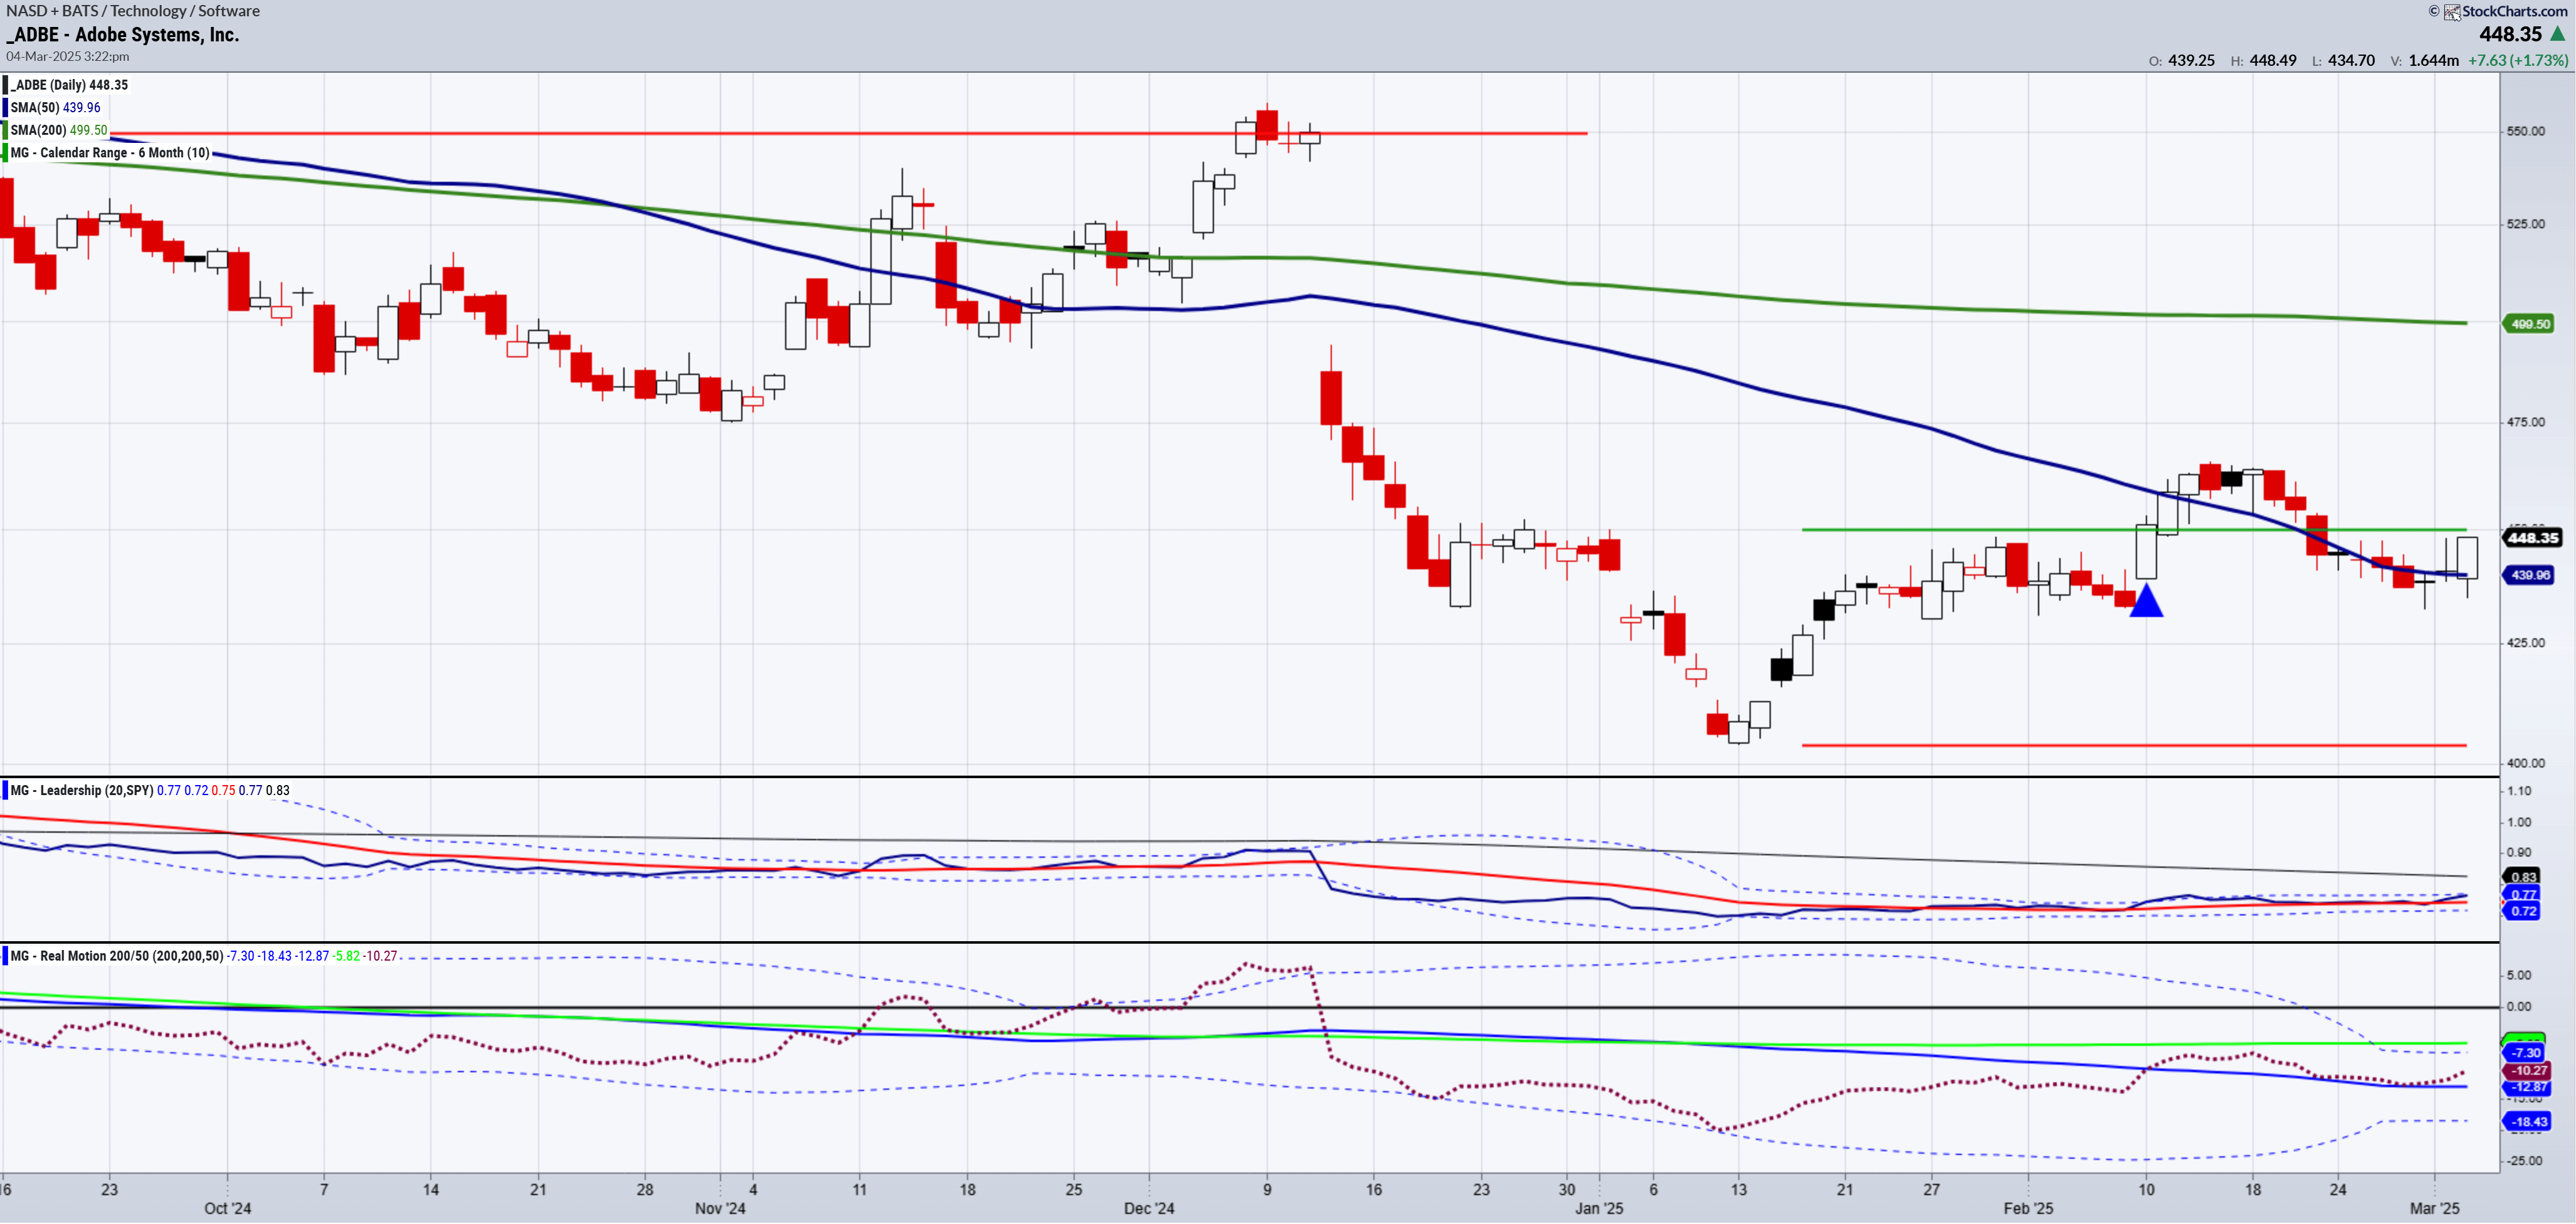Click the "Dec '24" date axis label
2576x1224 pixels.
(x=1149, y=1208)
